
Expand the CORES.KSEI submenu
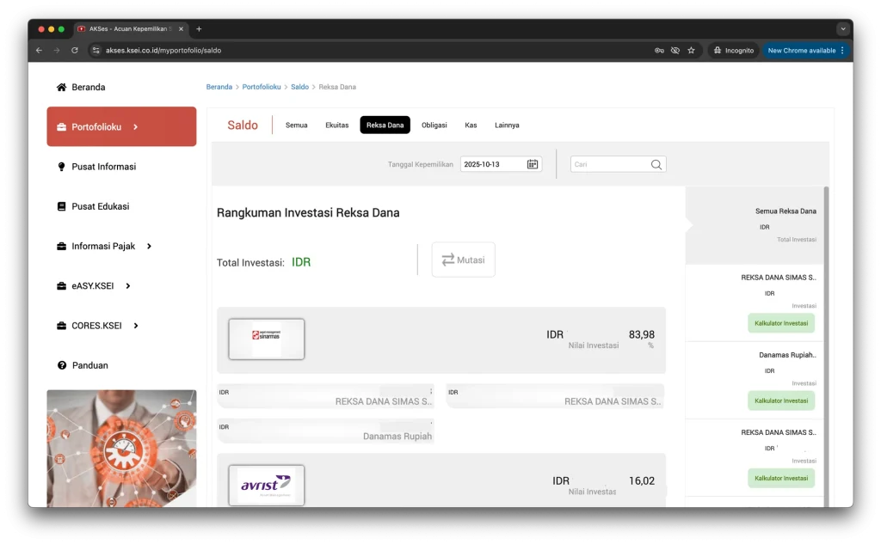coord(136,326)
